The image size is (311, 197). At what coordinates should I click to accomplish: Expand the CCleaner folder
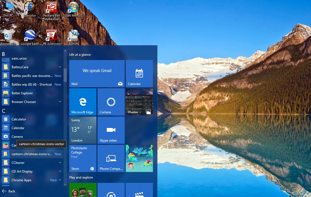coord(60,163)
